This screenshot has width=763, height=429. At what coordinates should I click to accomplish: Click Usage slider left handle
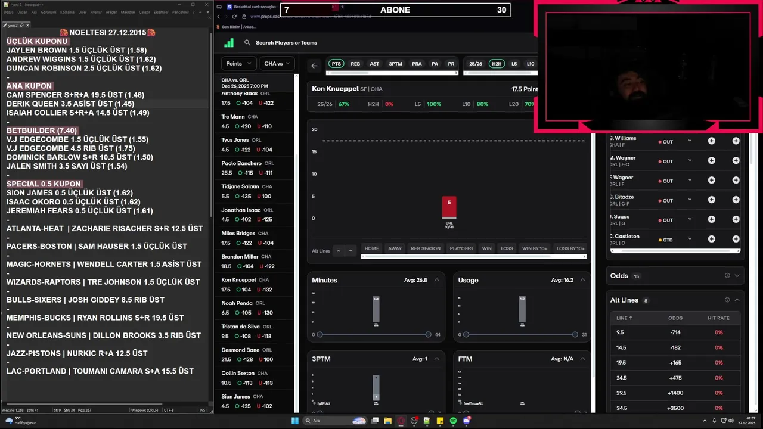[x=466, y=335]
